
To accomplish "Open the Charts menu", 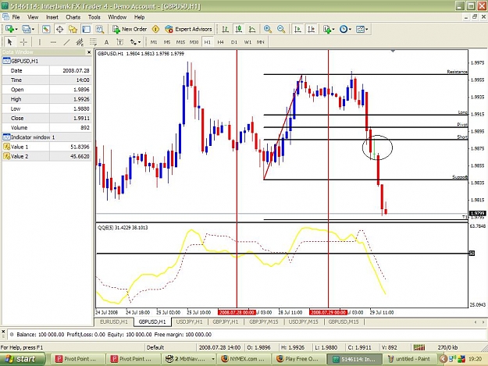I will [73, 17].
